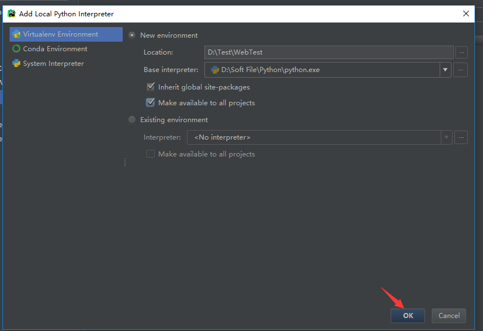Open the existing Interpreter dropdown arrow
Viewport: 483px width, 331px height.
click(446, 137)
